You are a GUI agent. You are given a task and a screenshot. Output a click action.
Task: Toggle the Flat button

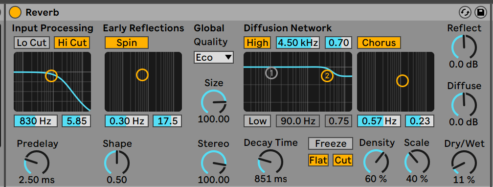tap(318, 160)
